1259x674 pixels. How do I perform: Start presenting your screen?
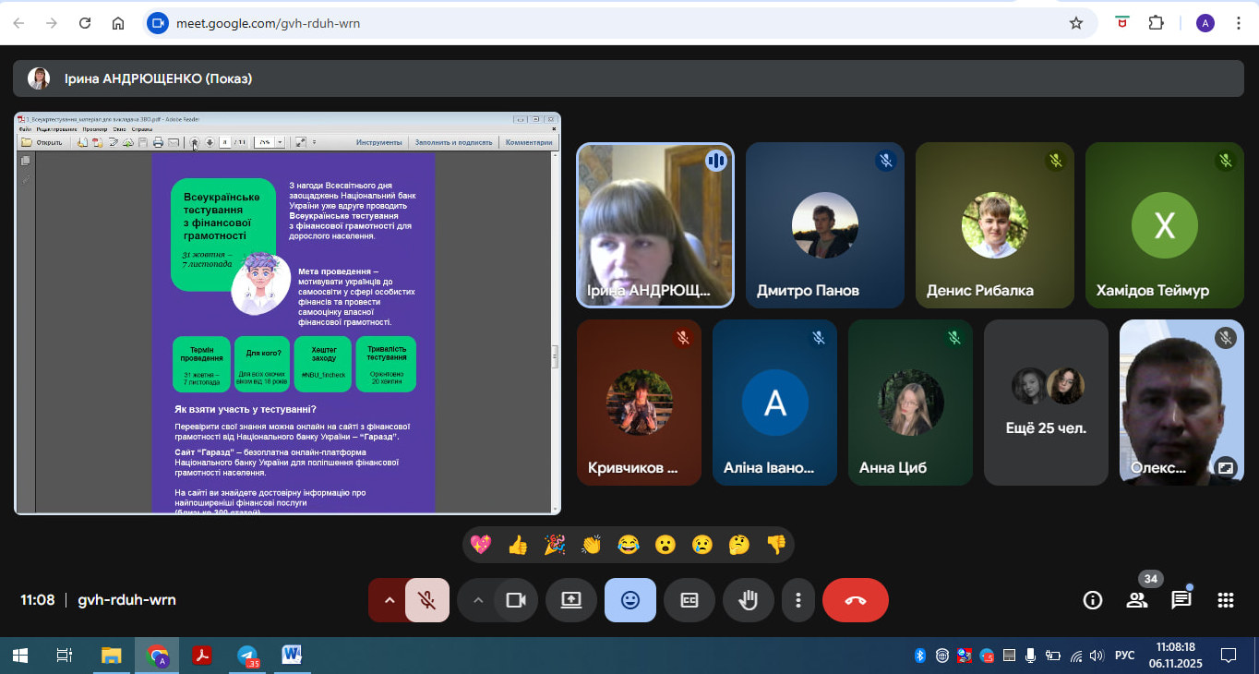571,600
